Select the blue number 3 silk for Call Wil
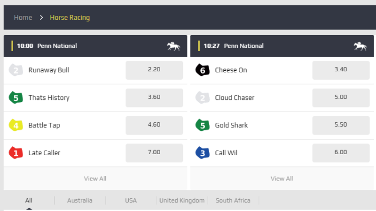Screen dimensions: 376x211 click(x=203, y=153)
